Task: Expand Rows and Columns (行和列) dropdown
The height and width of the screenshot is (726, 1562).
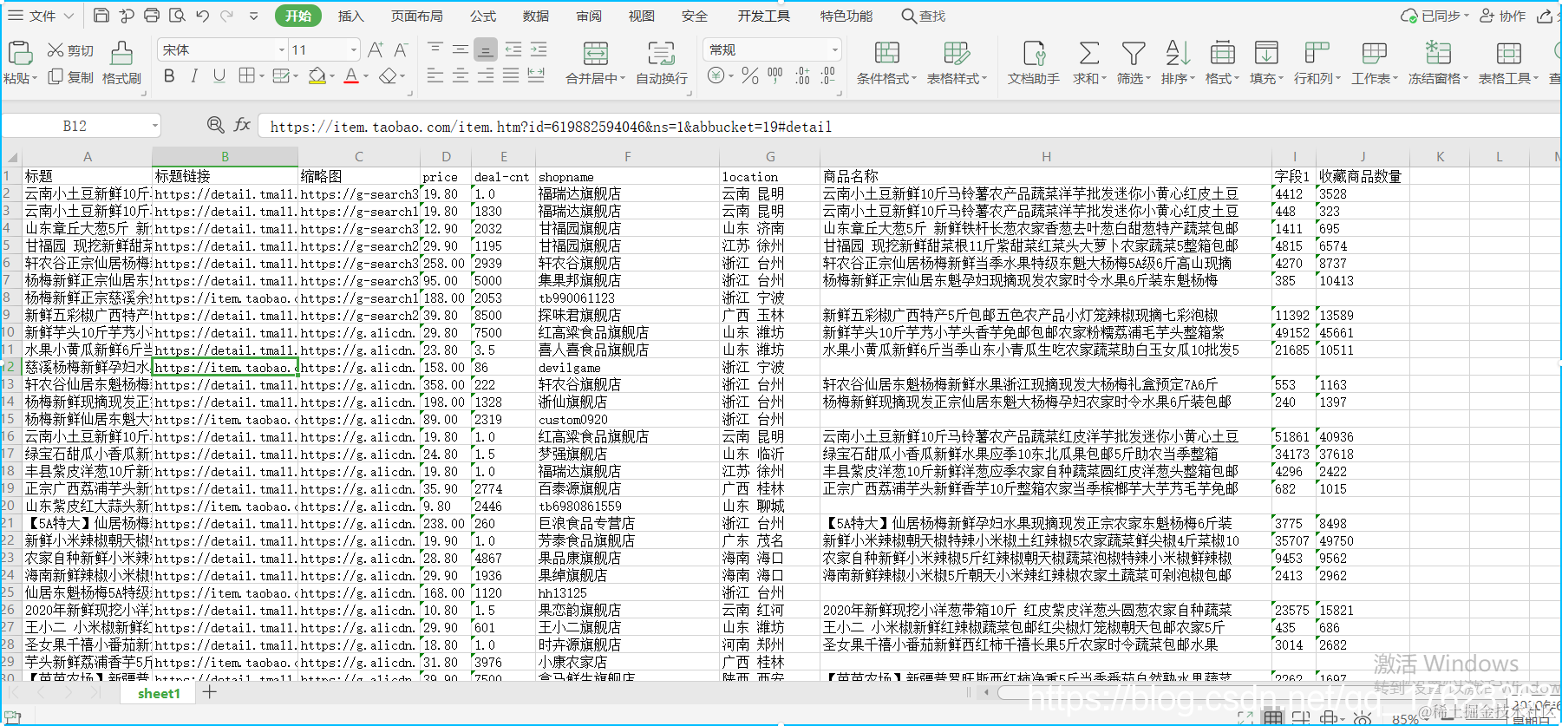Action: (1337, 78)
